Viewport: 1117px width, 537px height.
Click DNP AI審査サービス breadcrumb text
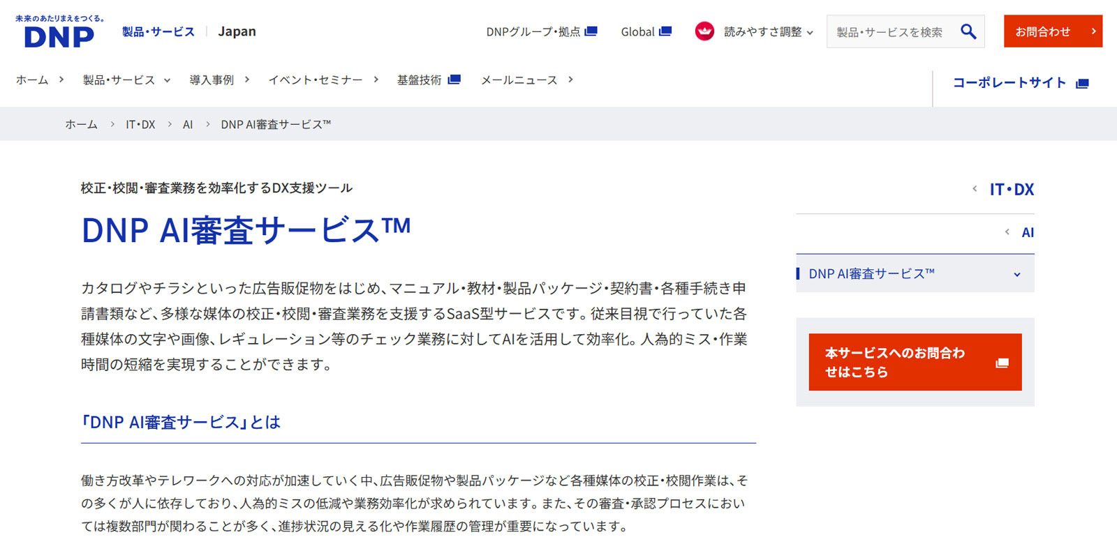(x=276, y=124)
